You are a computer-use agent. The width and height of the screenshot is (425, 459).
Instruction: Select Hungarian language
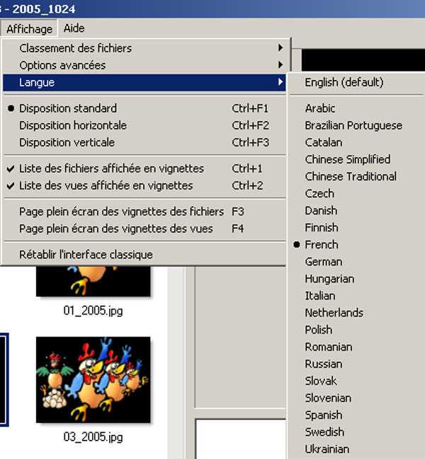357,278
